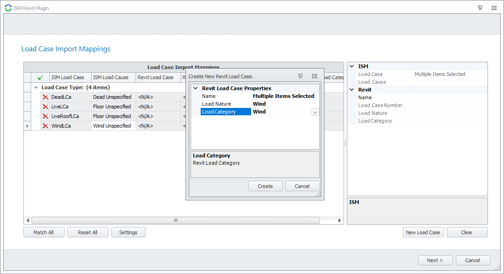The height and width of the screenshot is (274, 504).
Task: Click the <N/A> Revit cell for DeadLCa
Action: click(x=158, y=97)
